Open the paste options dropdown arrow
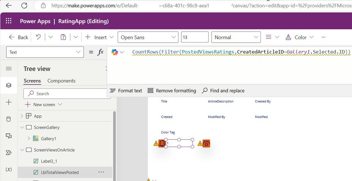 click(76, 37)
